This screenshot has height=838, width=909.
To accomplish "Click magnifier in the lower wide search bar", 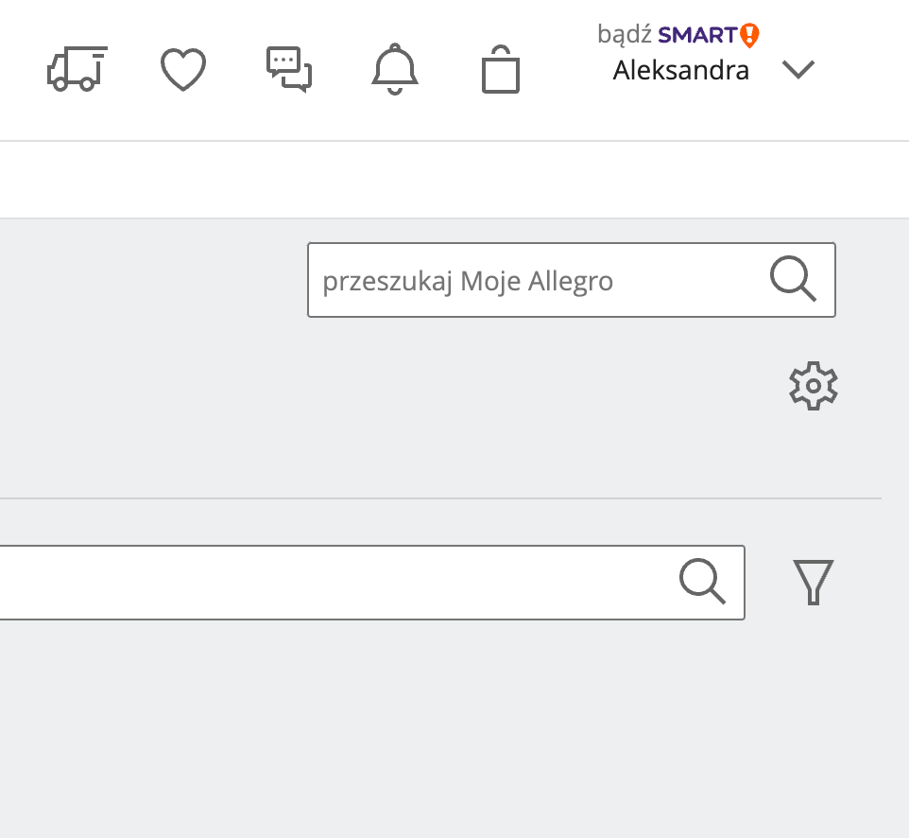I will point(702,582).
